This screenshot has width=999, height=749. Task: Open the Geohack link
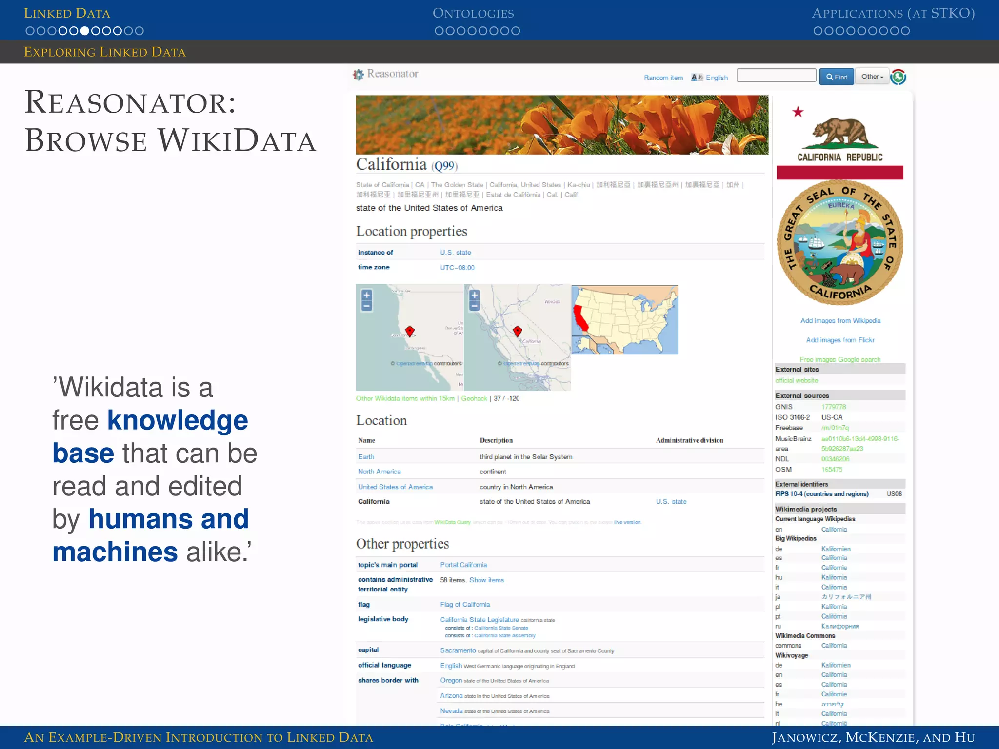coord(474,398)
